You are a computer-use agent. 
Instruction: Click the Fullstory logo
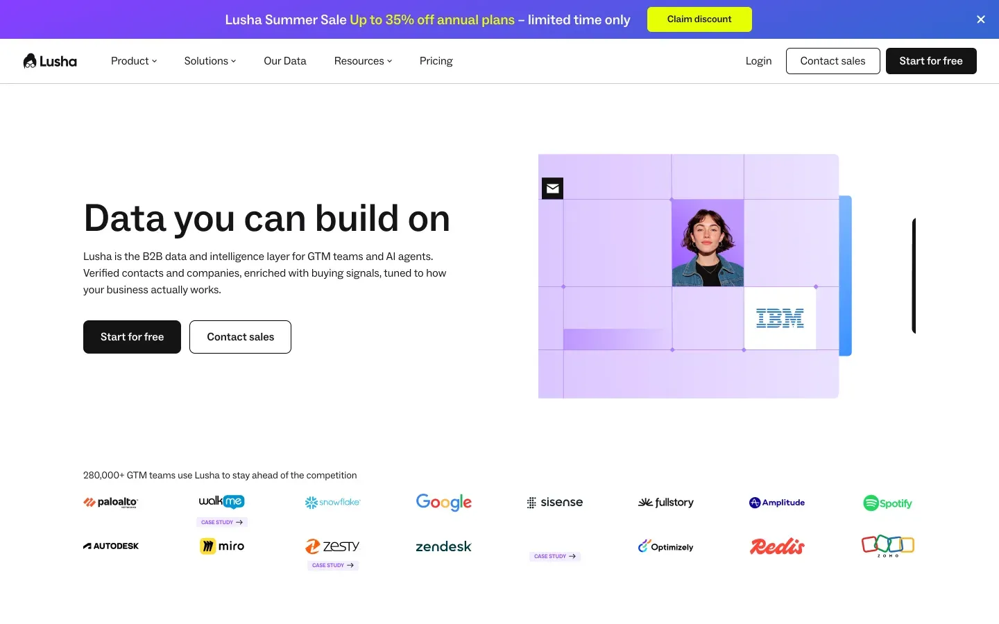(666, 503)
